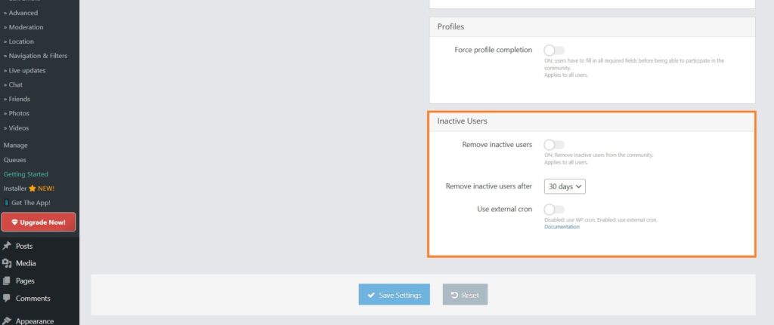The height and width of the screenshot is (325, 774).
Task: Select Getting Started in the sidebar
Action: pos(26,174)
